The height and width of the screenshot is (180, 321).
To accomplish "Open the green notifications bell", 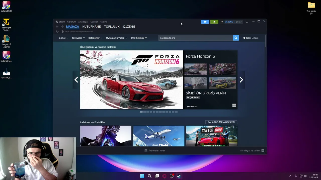I will click(214, 22).
